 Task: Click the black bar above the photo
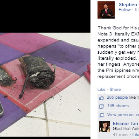[45, 16]
